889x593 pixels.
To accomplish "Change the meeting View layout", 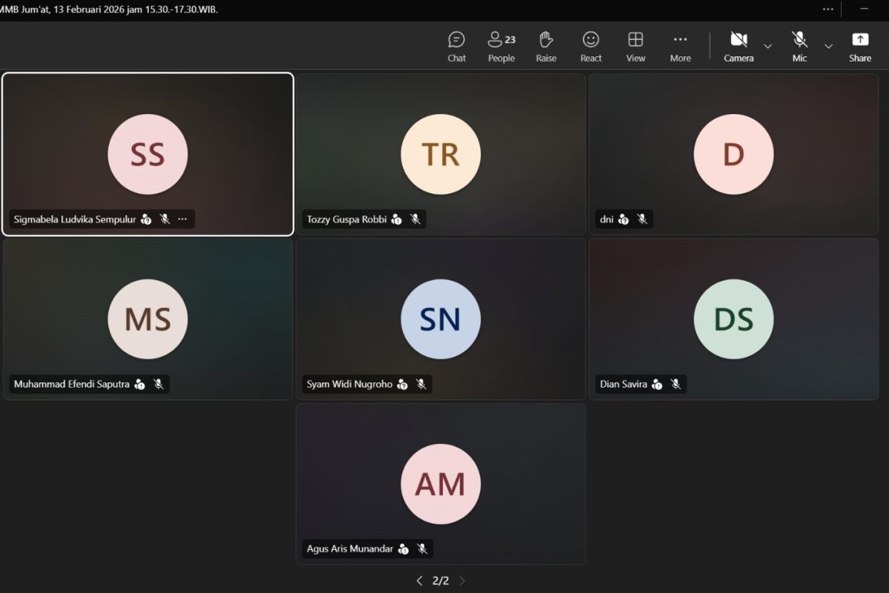I will (x=635, y=47).
